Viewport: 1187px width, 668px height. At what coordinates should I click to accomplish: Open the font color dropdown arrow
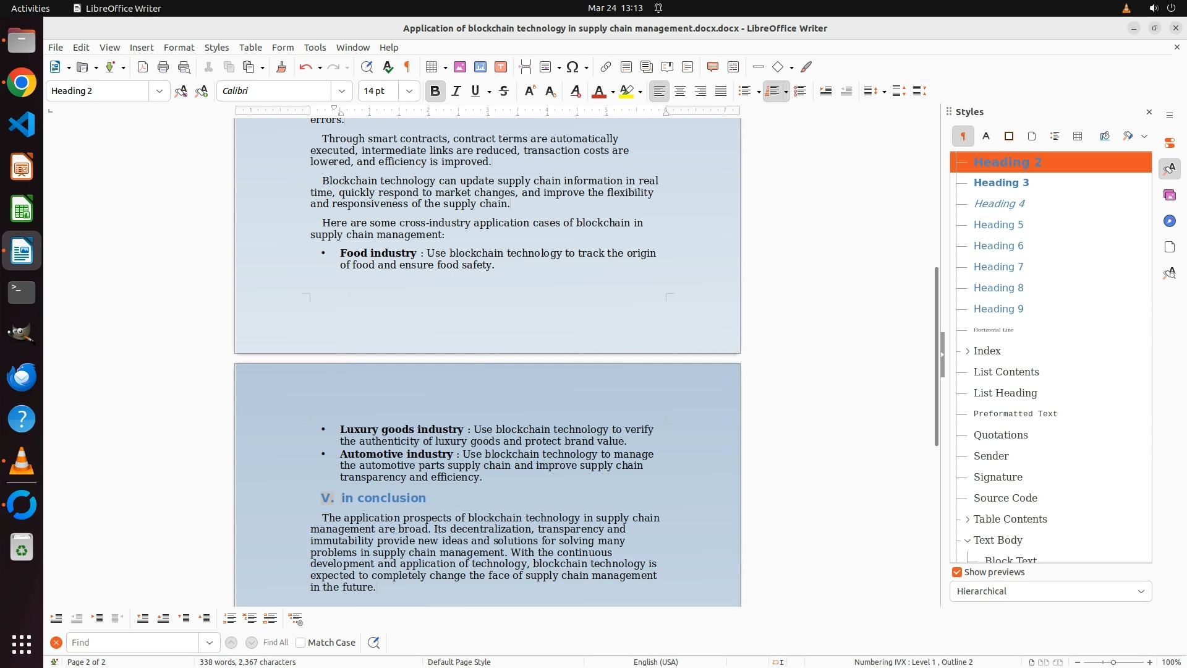[613, 92]
